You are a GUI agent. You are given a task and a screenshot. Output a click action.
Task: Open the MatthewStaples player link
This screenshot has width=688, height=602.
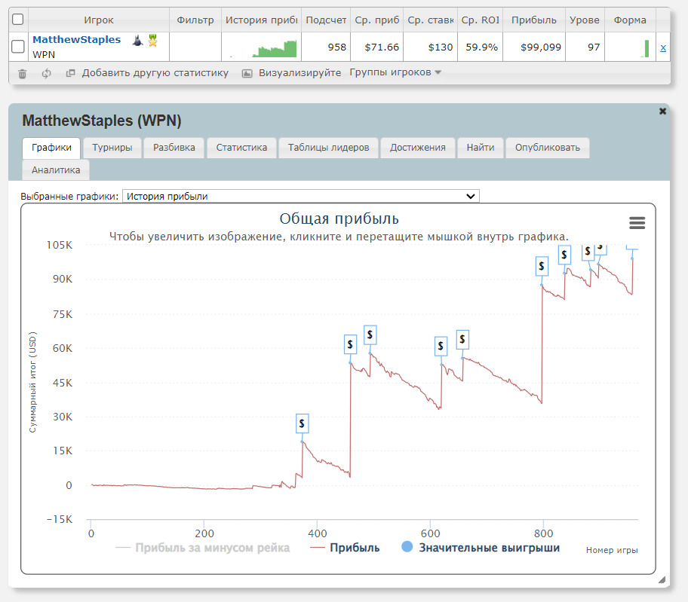[76, 39]
